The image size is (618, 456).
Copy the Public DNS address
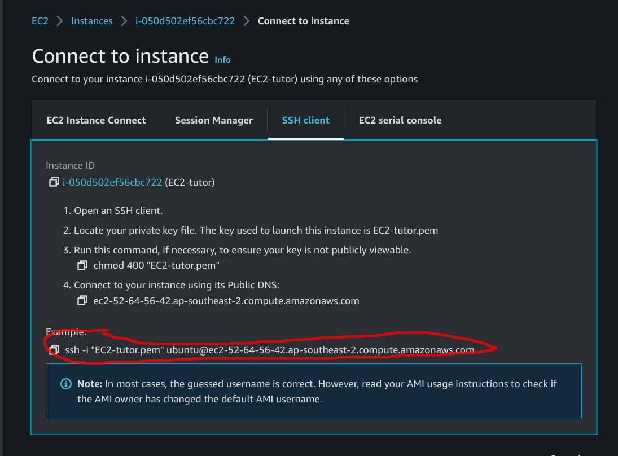pos(83,300)
